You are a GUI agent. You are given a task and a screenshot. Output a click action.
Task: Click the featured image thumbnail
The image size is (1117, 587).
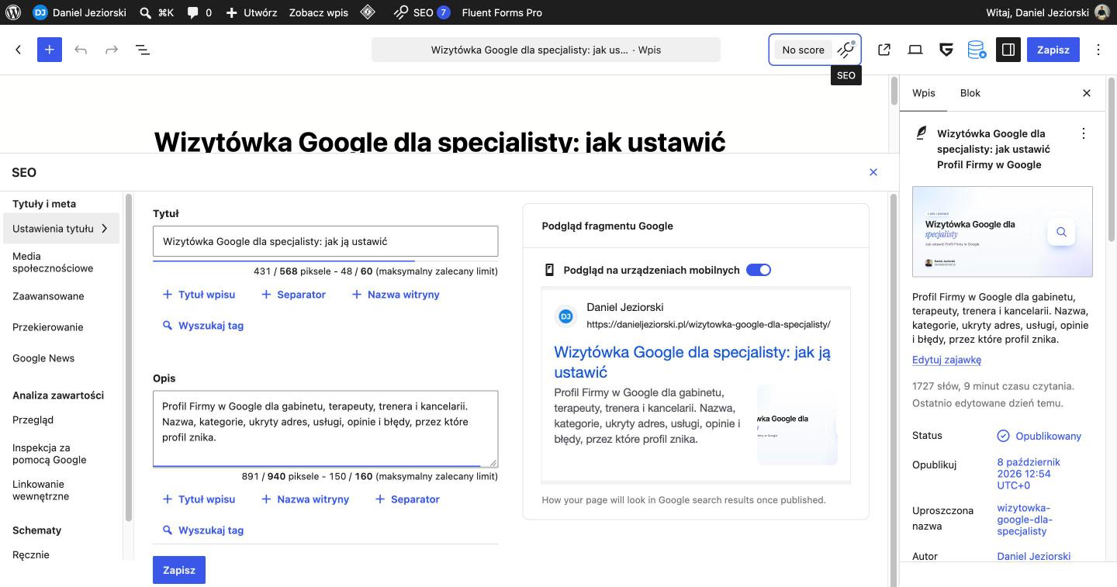[1002, 231]
